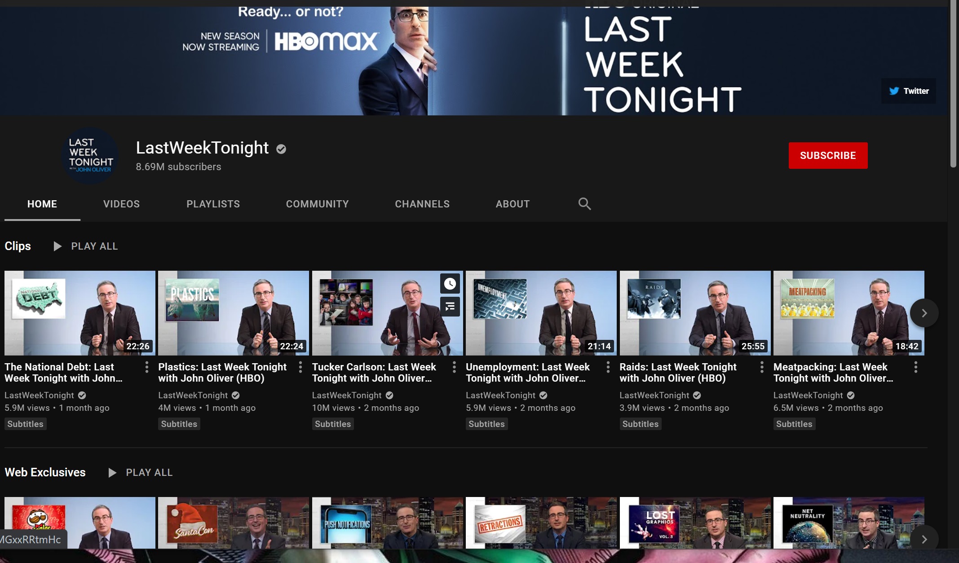Click the HBO Max channel banner image
This screenshot has width=959, height=563.
coord(473,61)
